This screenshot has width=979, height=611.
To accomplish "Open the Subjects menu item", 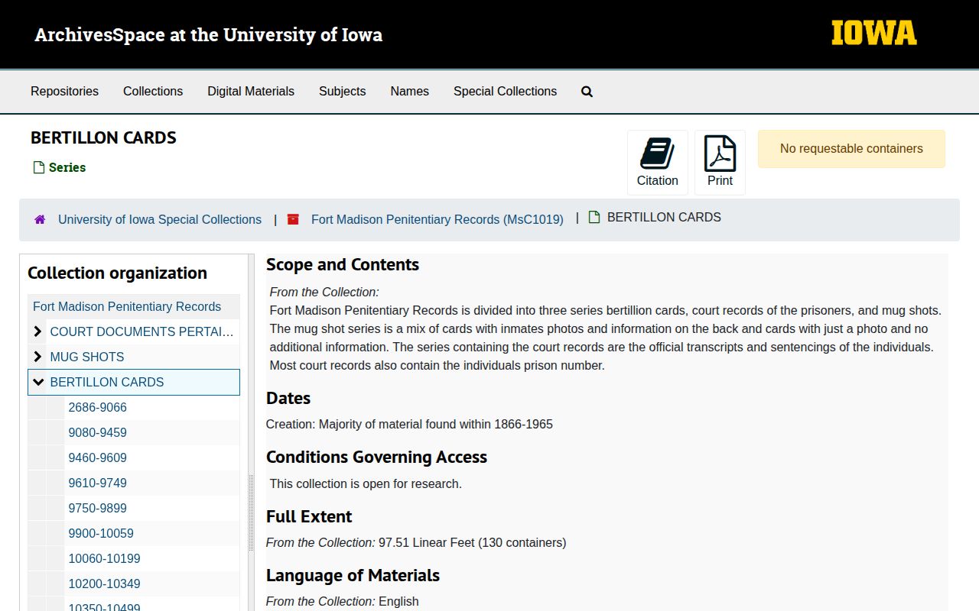I will click(x=342, y=92).
